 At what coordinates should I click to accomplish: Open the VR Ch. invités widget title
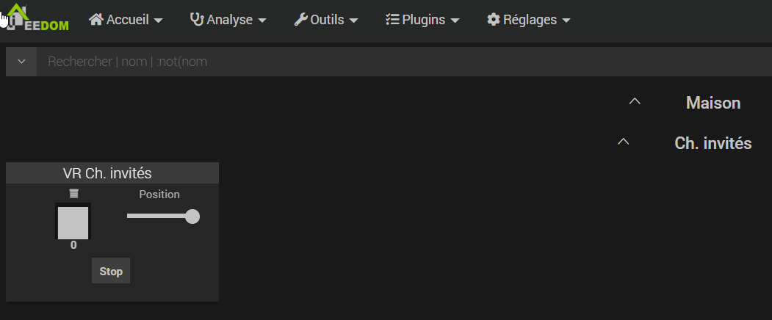click(x=107, y=173)
